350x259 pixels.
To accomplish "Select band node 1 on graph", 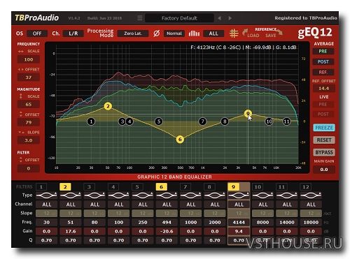I will point(91,121).
